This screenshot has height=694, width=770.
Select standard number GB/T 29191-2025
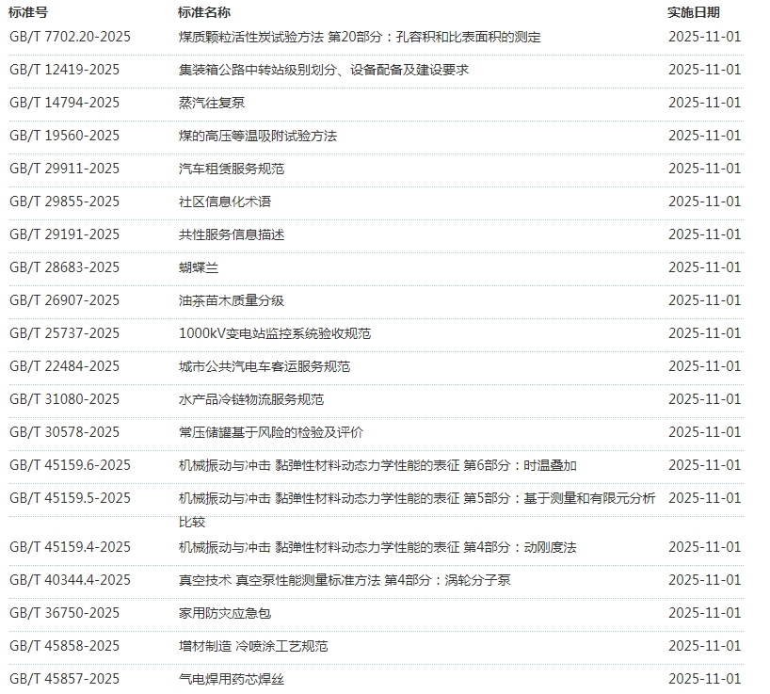(x=64, y=234)
